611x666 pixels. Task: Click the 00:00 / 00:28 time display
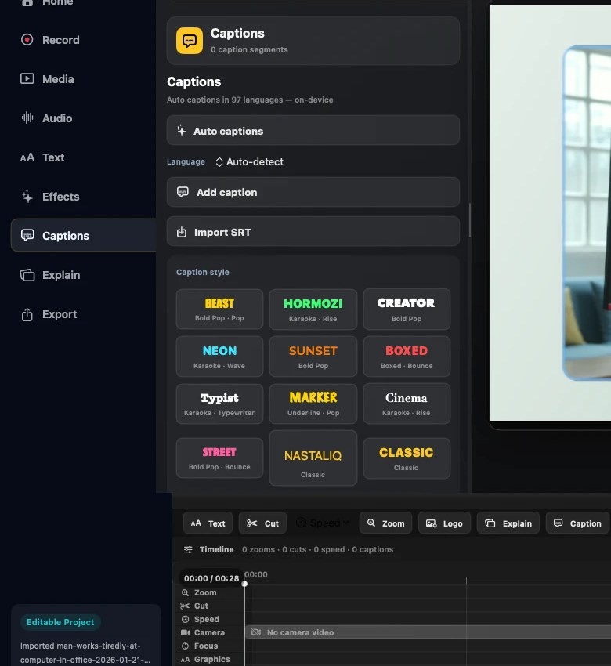(x=211, y=578)
